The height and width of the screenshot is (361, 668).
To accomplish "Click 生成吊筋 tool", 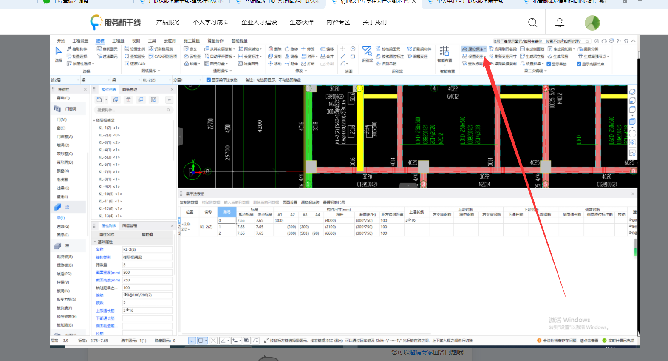I will pos(558,56).
